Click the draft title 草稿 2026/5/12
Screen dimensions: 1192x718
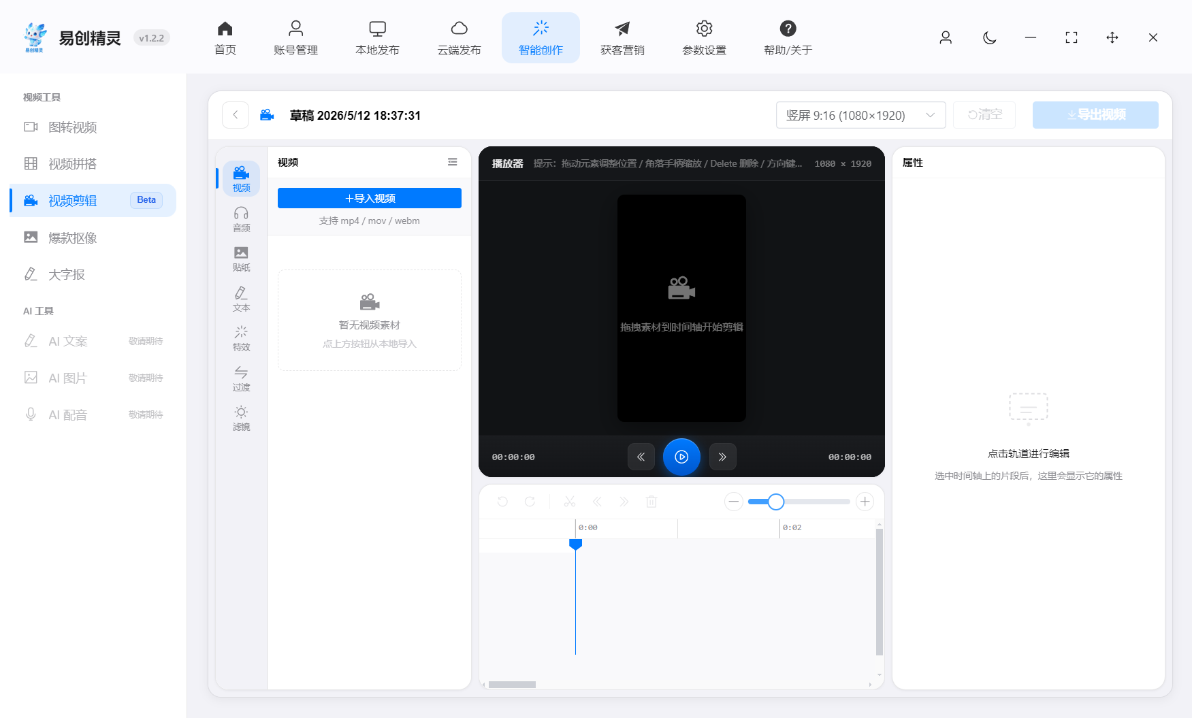coord(355,116)
